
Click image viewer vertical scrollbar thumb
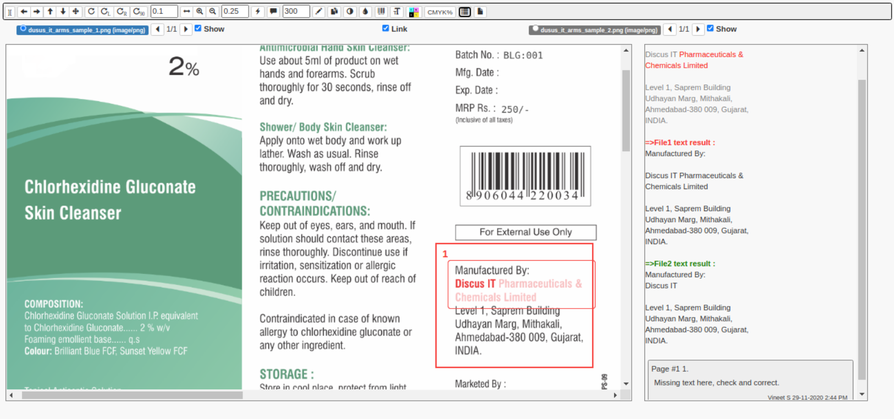coord(626,111)
